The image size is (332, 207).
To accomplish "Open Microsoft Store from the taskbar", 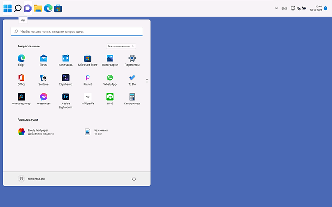I will 58,8.
